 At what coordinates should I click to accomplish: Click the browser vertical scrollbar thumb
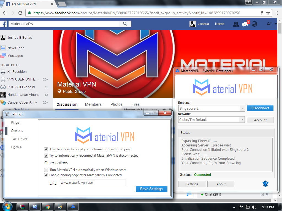coord(280,28)
